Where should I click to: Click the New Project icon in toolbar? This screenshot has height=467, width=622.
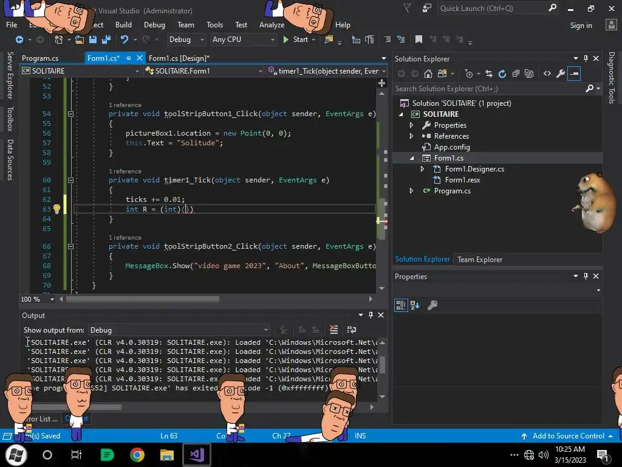[59, 40]
